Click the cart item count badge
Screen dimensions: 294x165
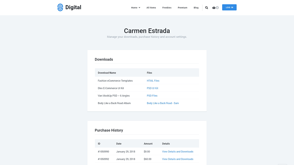(217, 8)
